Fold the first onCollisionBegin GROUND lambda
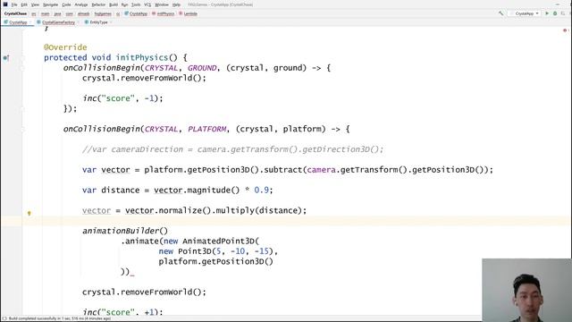The width and height of the screenshot is (572, 322). [x=22, y=68]
